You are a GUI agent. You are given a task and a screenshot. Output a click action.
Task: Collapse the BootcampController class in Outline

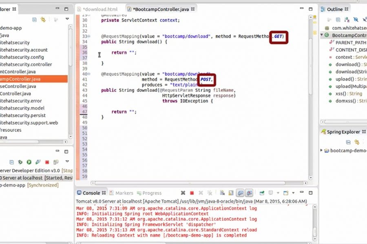(x=322, y=35)
